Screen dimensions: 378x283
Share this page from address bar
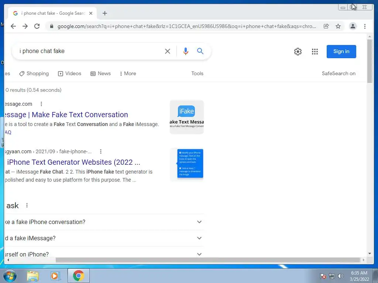[x=326, y=26]
